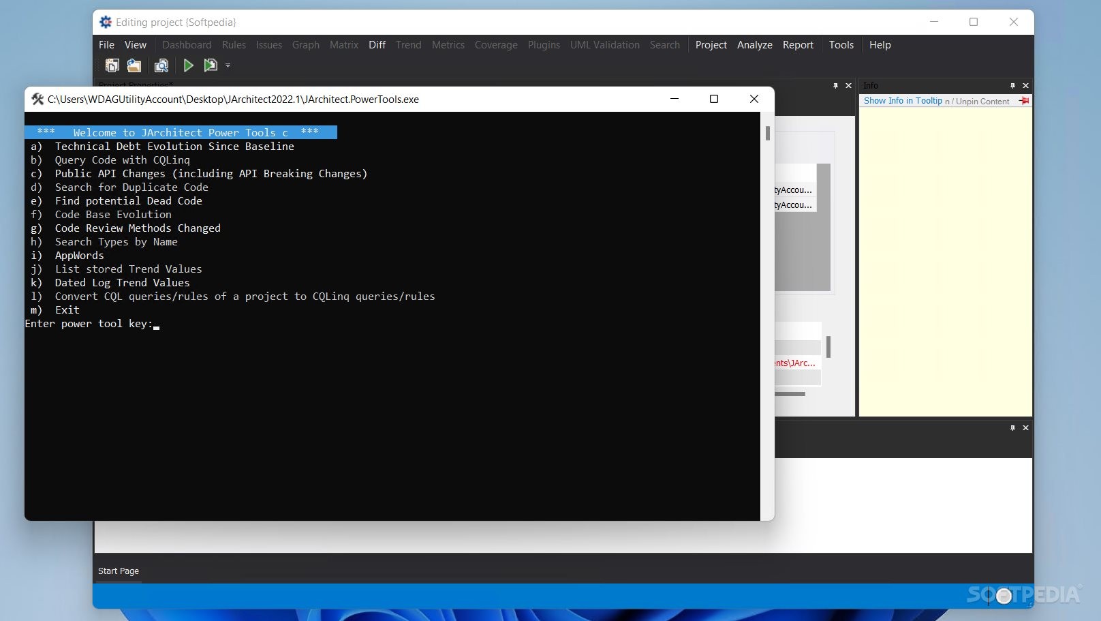The image size is (1101, 621).
Task: Click the red pin icon in Info panel
Action: (1024, 101)
